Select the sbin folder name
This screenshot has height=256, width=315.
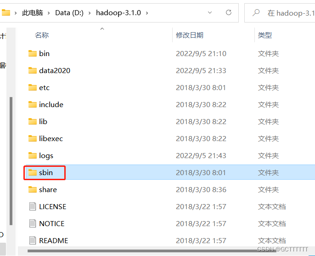coord(46,172)
